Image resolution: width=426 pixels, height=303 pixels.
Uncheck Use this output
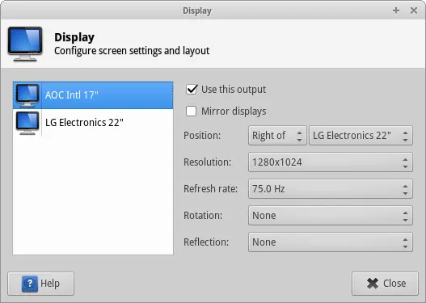(192, 90)
